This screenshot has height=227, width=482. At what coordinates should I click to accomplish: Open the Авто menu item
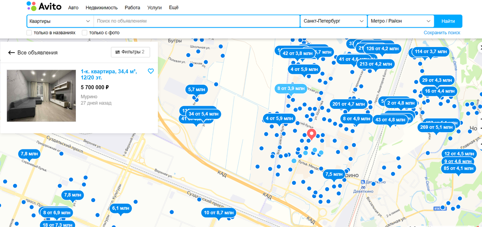tap(74, 8)
